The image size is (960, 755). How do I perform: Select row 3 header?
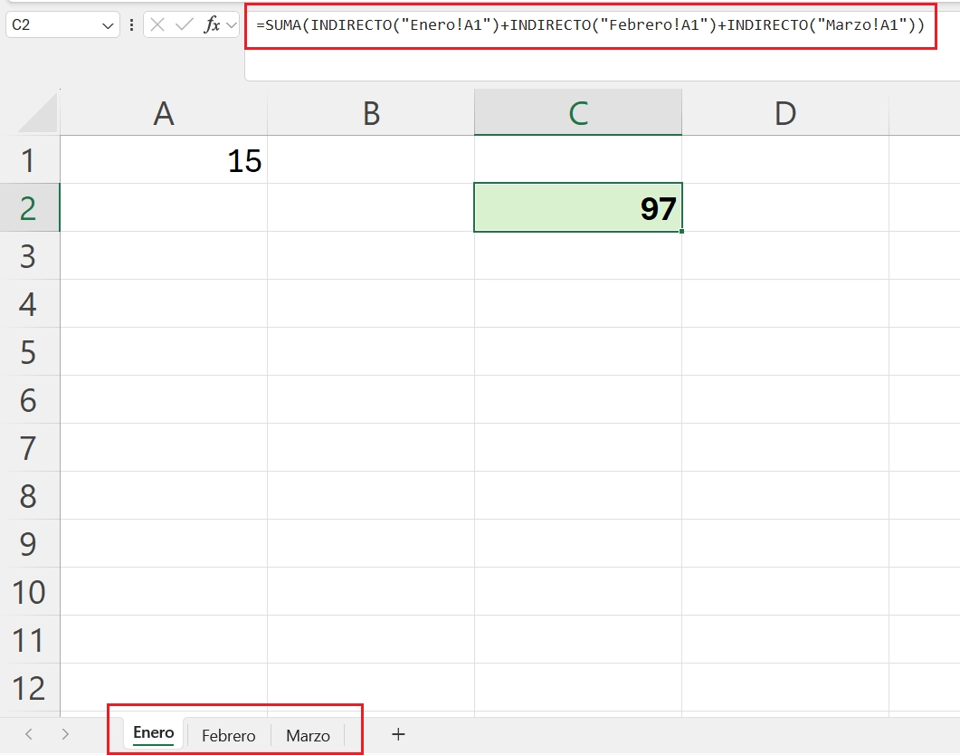point(28,256)
